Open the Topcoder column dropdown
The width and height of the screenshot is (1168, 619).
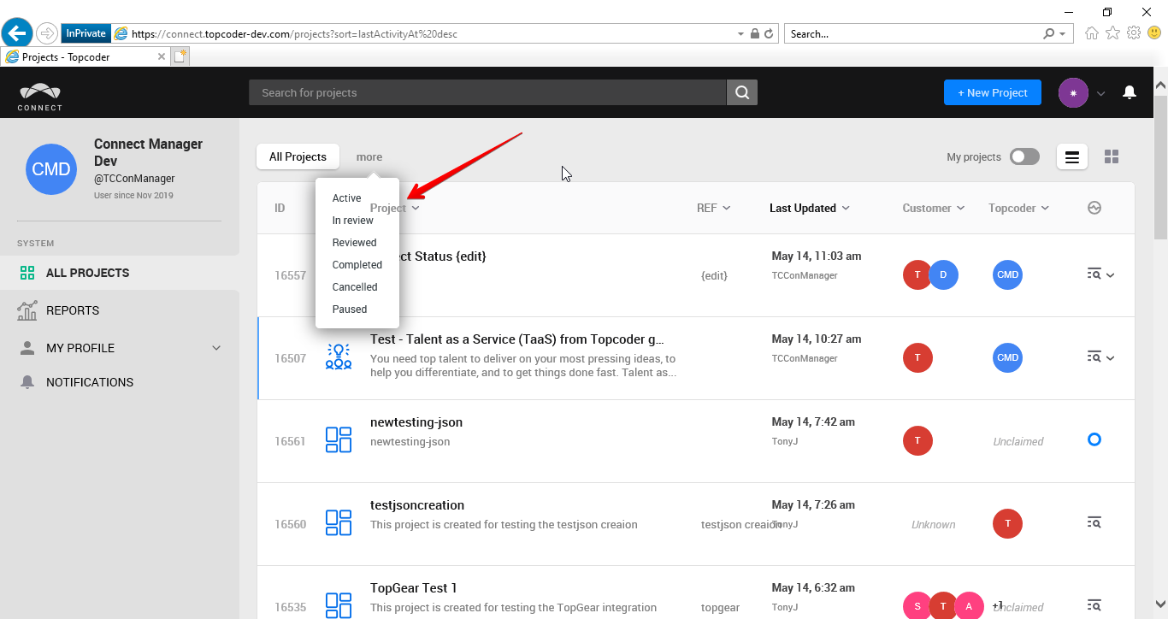[x=1045, y=208]
